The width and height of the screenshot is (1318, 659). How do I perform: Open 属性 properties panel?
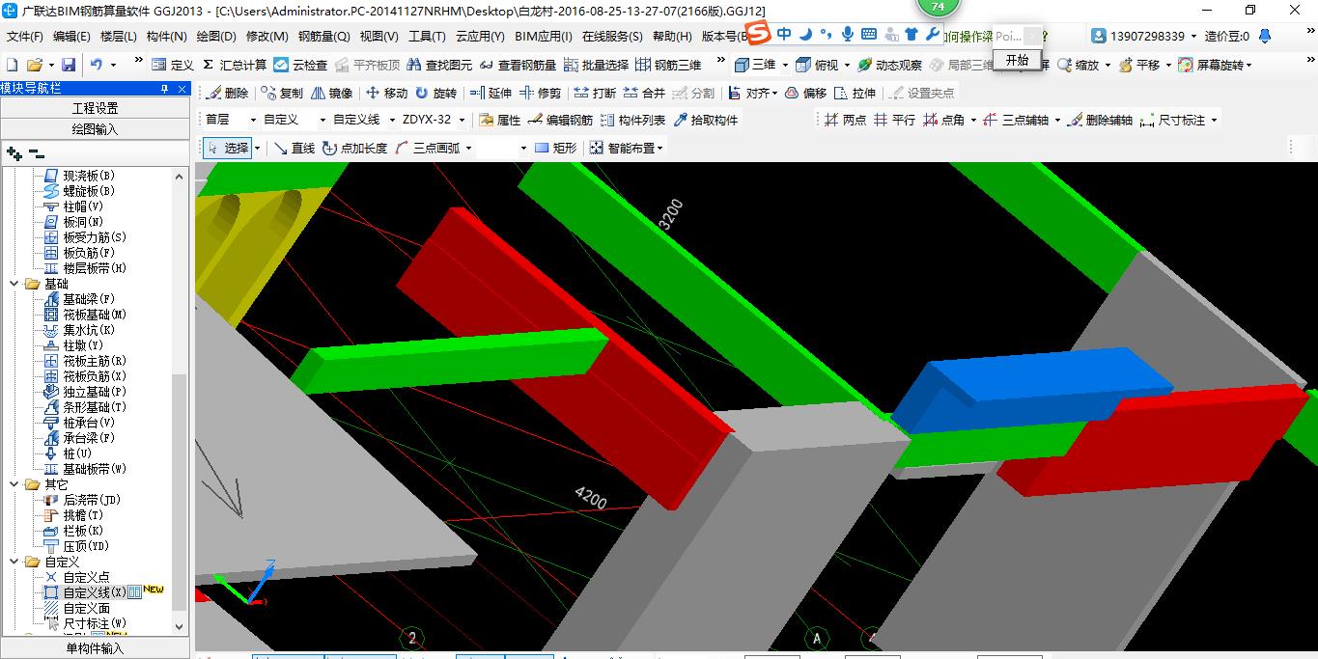point(499,120)
